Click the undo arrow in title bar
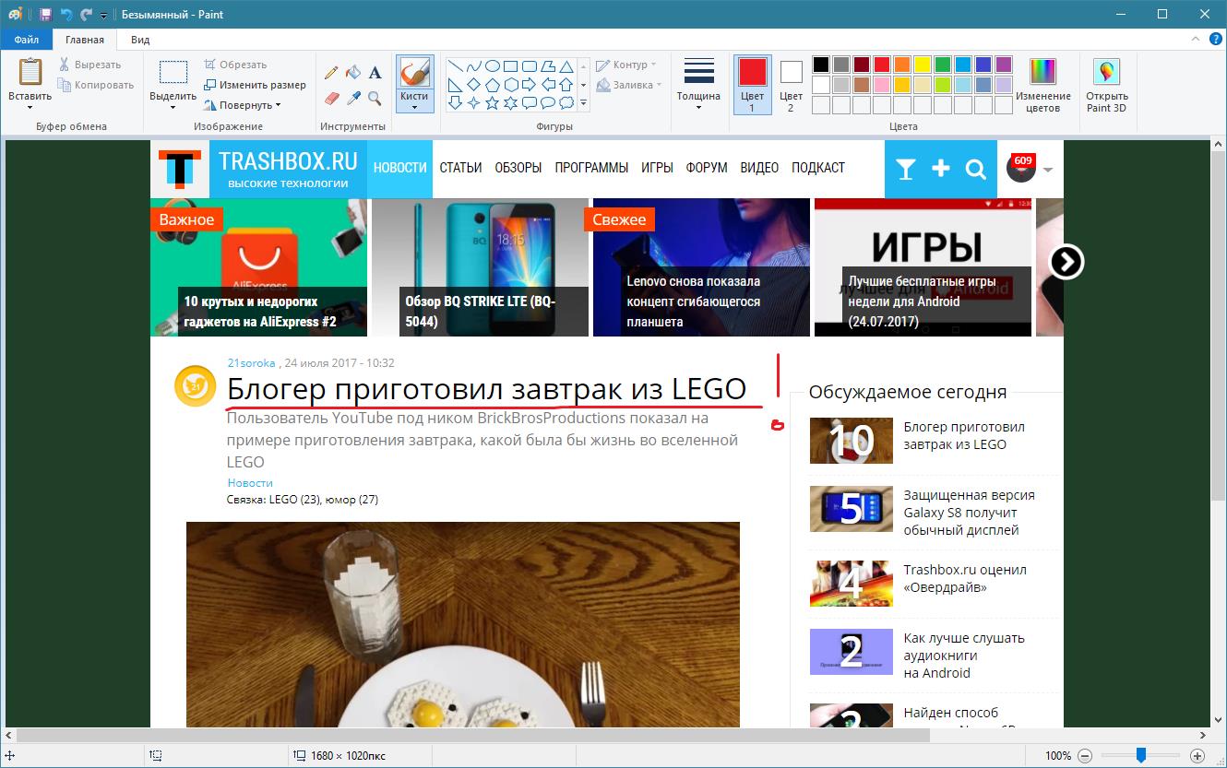The image size is (1227, 768). coord(66,15)
